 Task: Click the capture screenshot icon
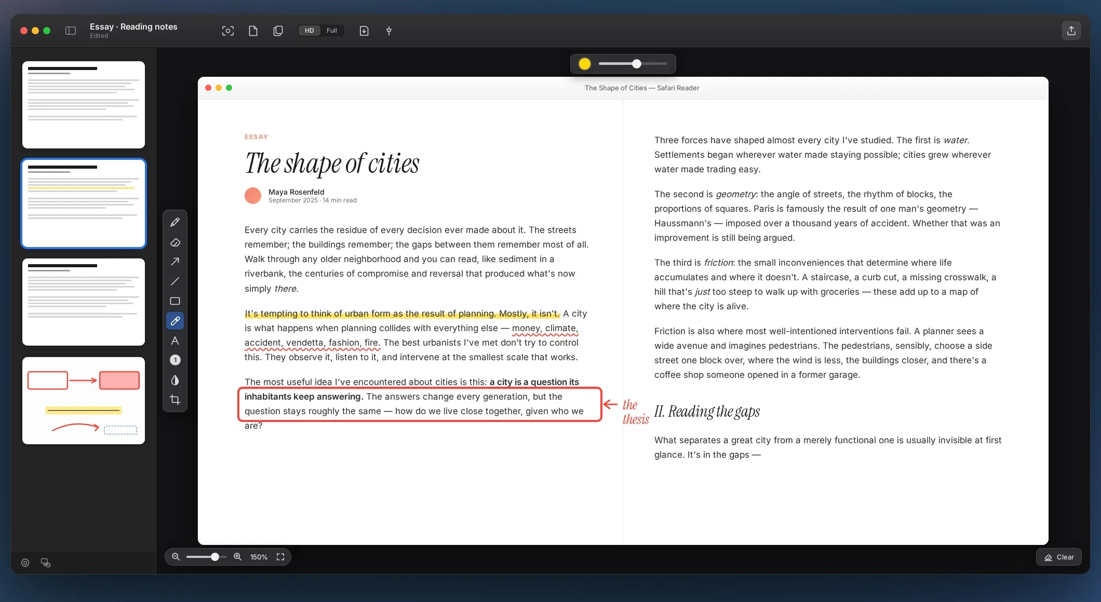pos(228,31)
